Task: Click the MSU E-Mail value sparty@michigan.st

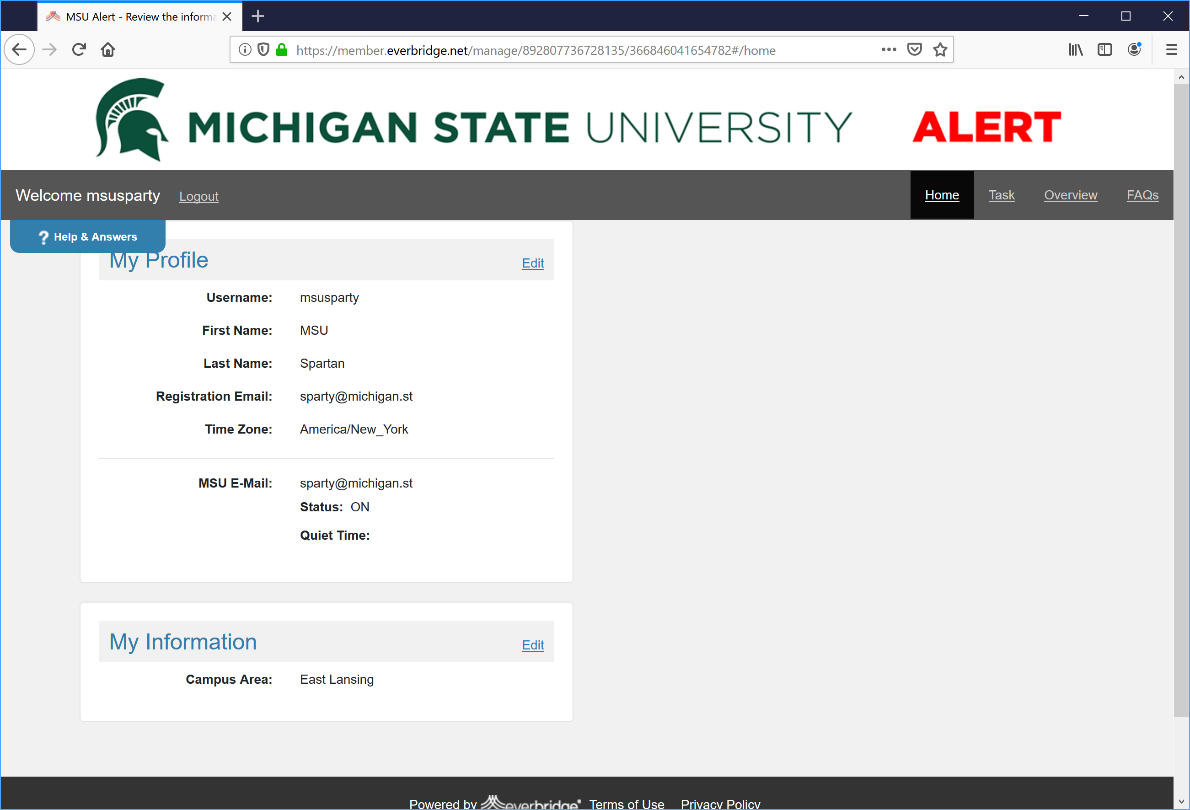Action: tap(356, 483)
